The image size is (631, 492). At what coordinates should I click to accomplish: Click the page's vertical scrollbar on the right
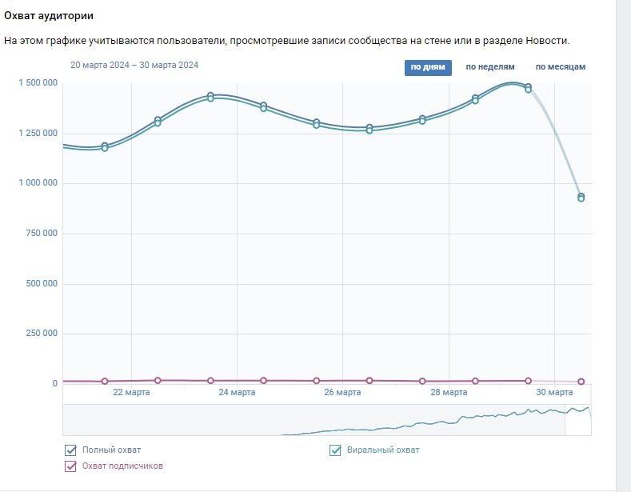pos(623,240)
